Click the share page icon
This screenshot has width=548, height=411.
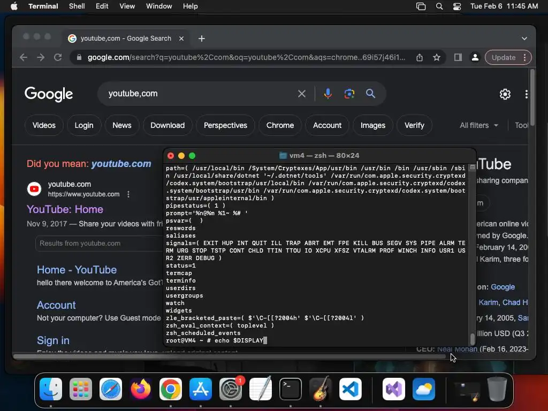coord(420,57)
